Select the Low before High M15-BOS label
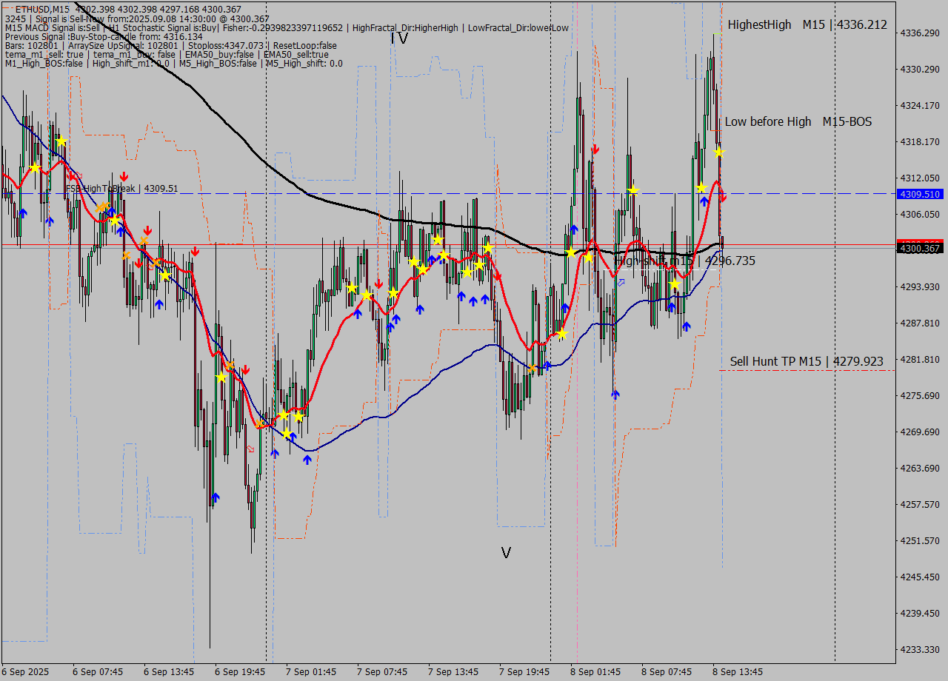 798,121
